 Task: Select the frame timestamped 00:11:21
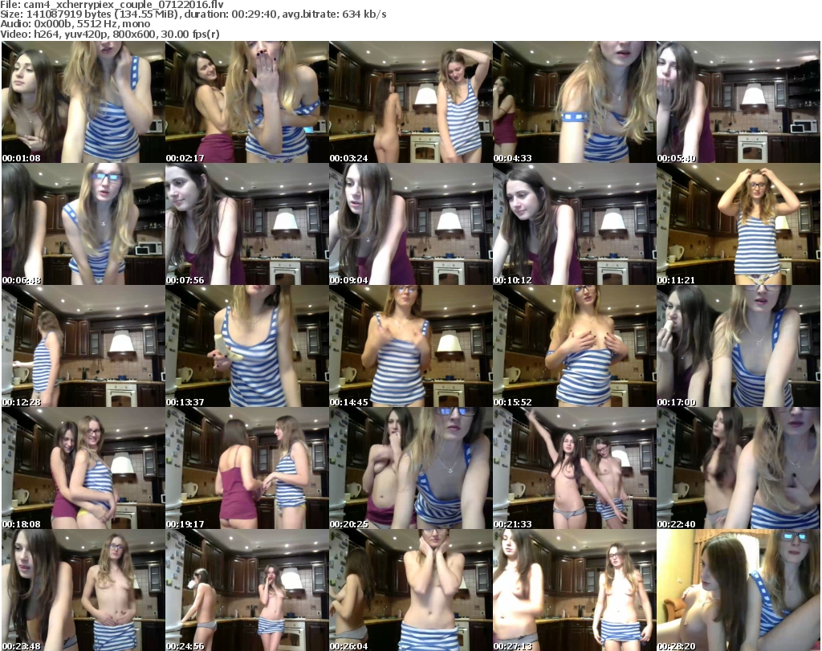tap(738, 225)
